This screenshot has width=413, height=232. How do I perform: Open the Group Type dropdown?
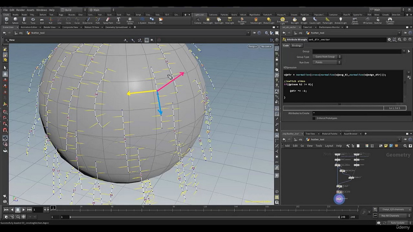tap(327, 57)
